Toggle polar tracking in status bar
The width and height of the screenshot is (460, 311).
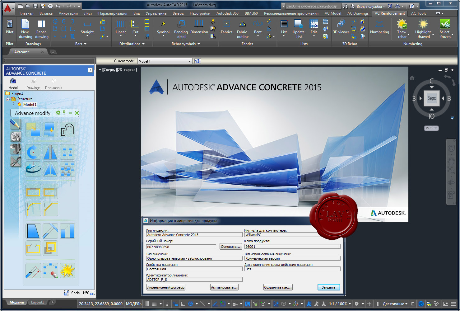(191, 304)
